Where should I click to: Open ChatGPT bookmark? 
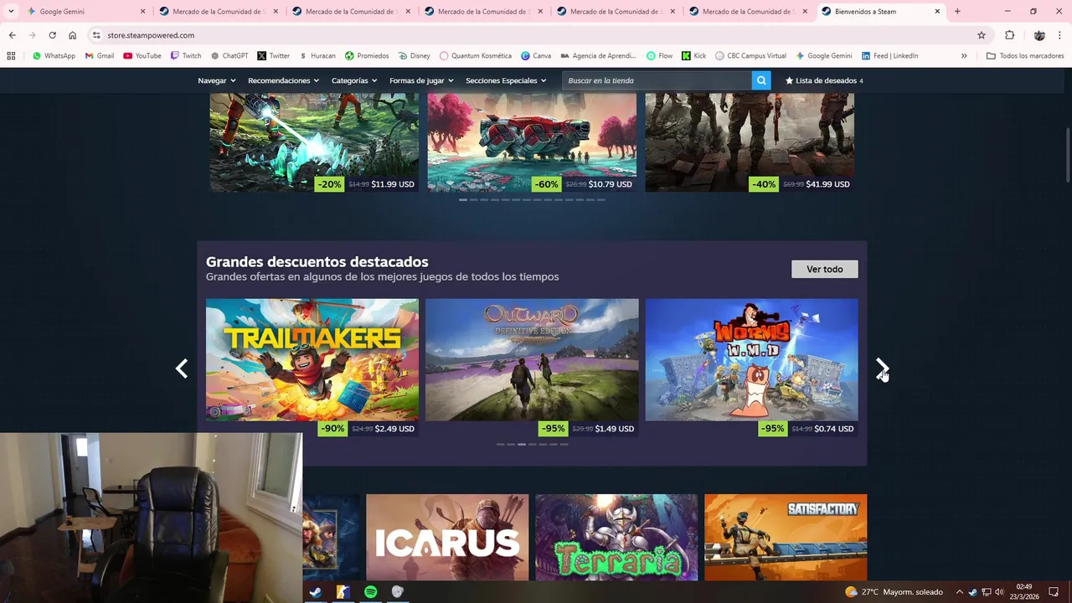pos(229,56)
